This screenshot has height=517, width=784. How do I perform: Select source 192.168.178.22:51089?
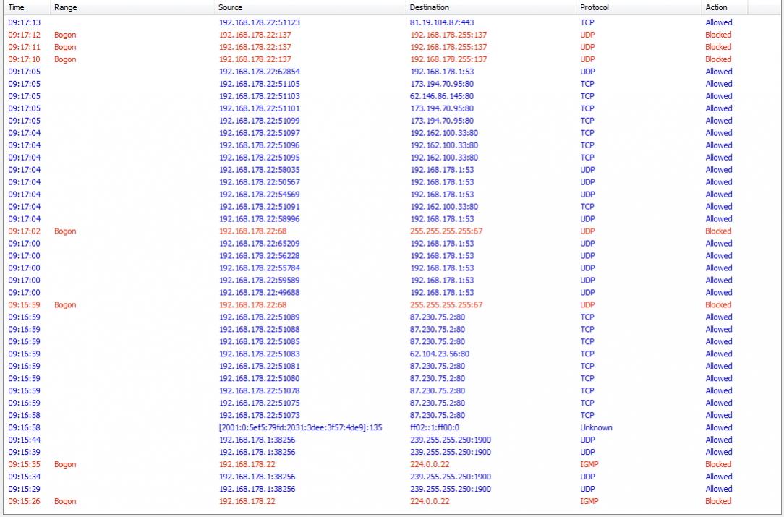point(260,317)
